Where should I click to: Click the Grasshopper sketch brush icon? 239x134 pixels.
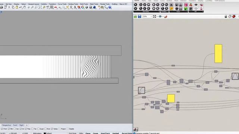166,16
